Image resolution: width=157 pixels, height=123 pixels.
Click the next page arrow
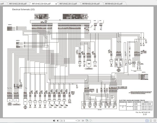tap(79, 121)
